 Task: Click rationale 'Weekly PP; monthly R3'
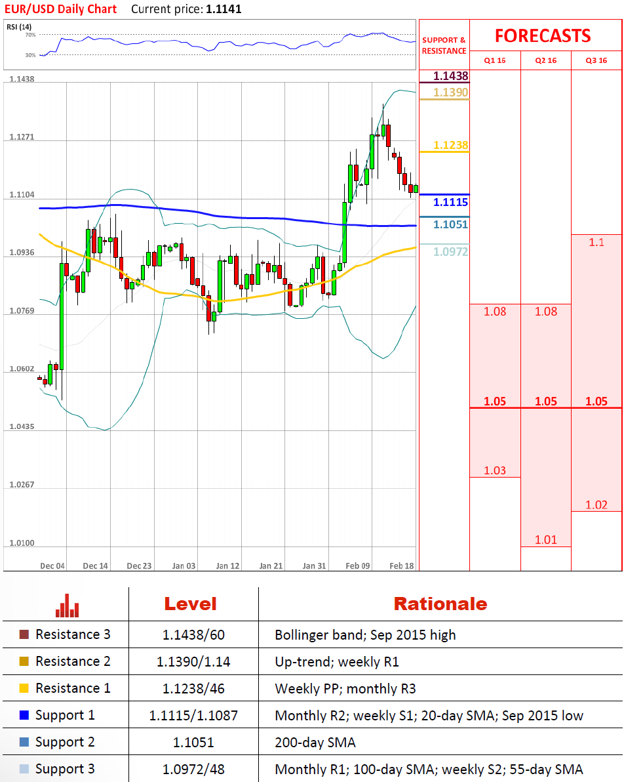[x=345, y=689]
